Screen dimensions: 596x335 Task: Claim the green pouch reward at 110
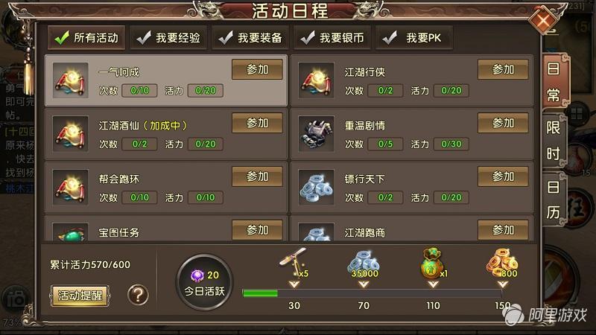433,264
